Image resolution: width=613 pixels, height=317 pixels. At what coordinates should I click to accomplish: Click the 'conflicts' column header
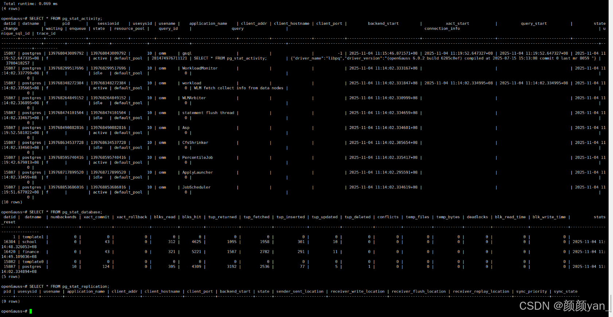pos(388,217)
